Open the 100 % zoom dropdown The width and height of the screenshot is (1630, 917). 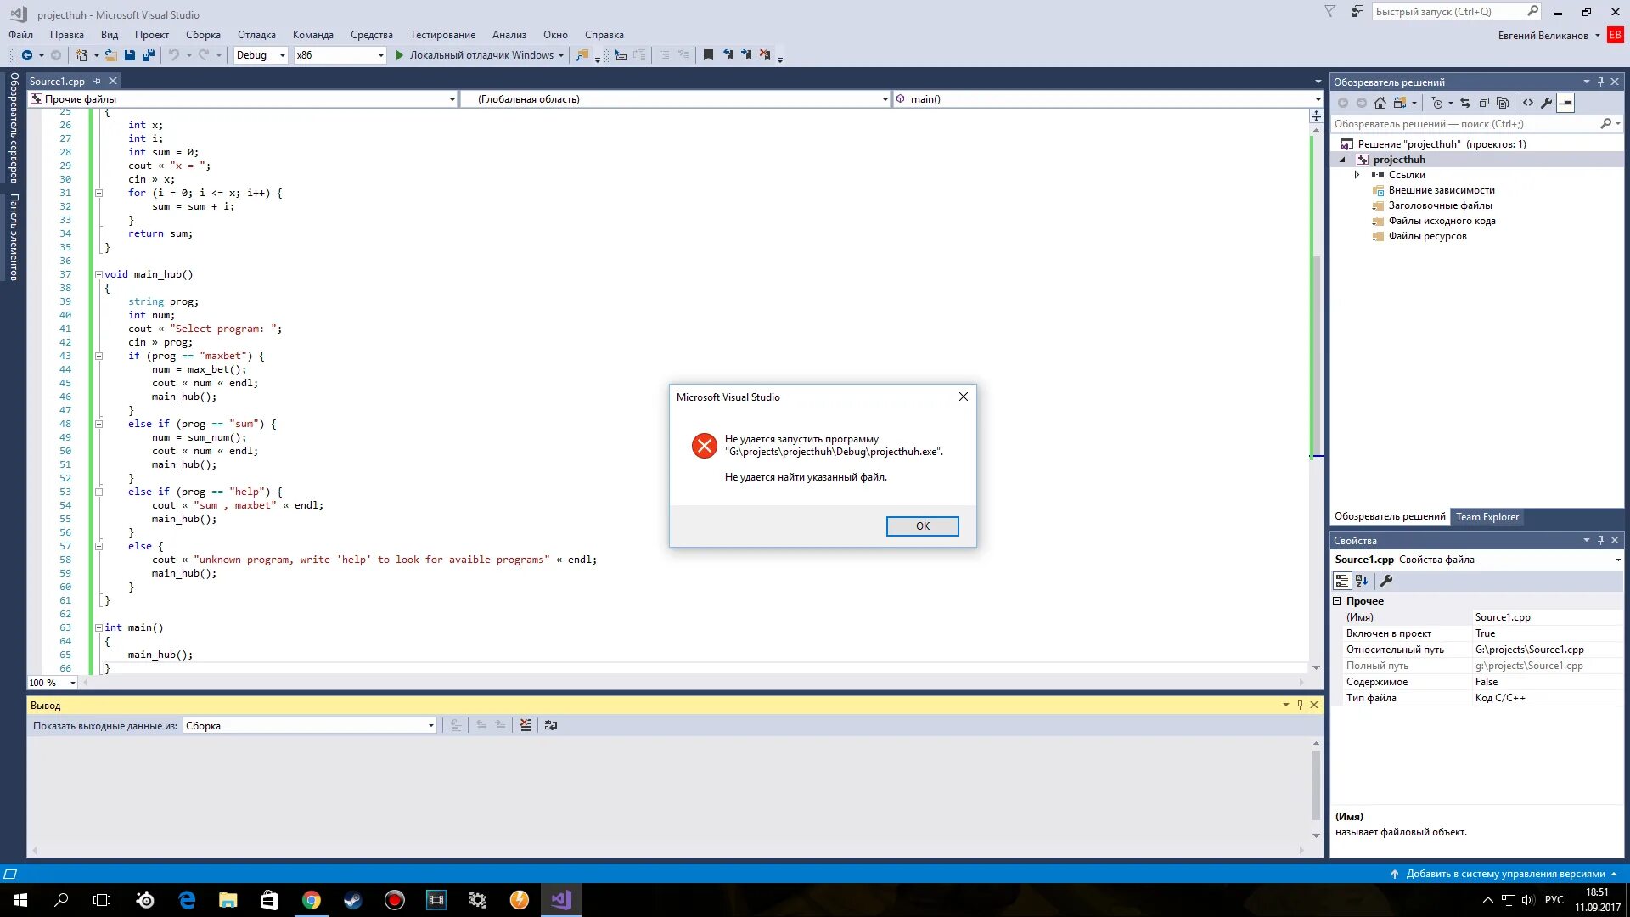click(72, 683)
